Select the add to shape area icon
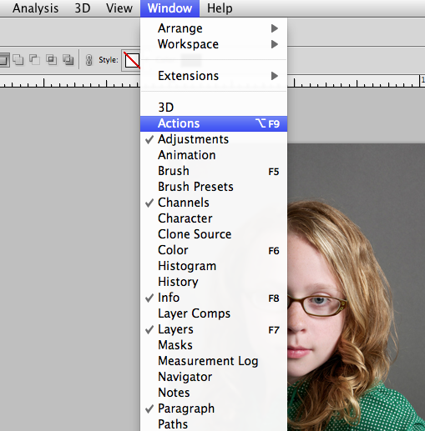The height and width of the screenshot is (431, 425). coord(18,59)
